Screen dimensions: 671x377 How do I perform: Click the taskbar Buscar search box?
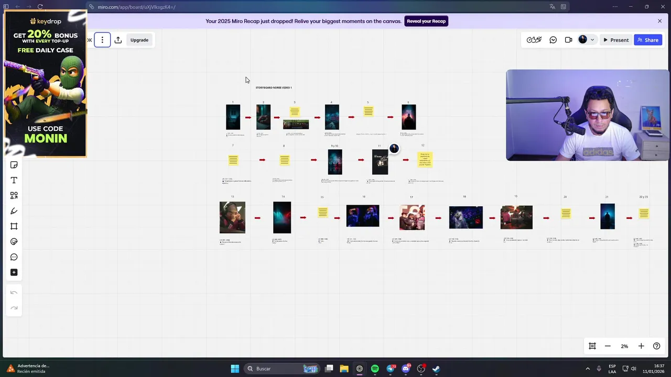pyautogui.click(x=283, y=369)
